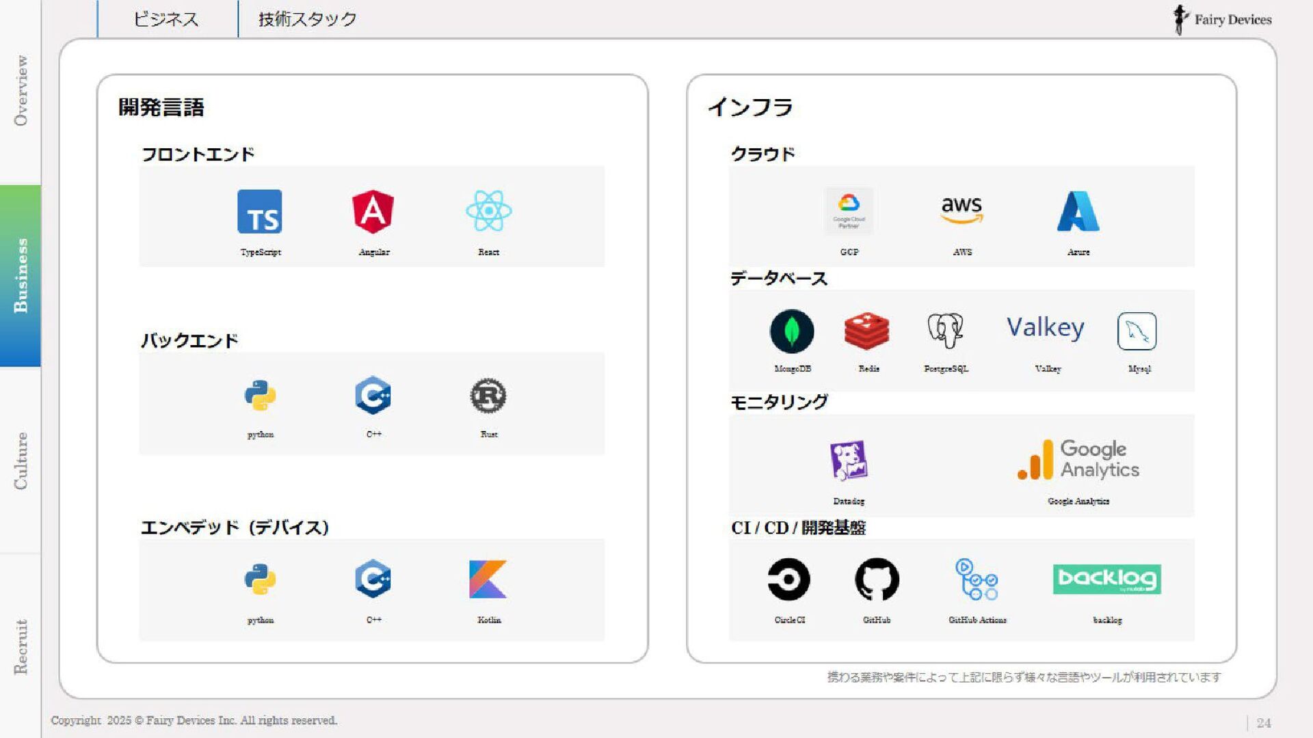
Task: Click the page number 24
Action: pos(1263,723)
